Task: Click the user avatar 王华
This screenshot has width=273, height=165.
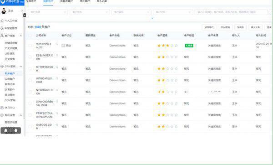Action: 4,11
